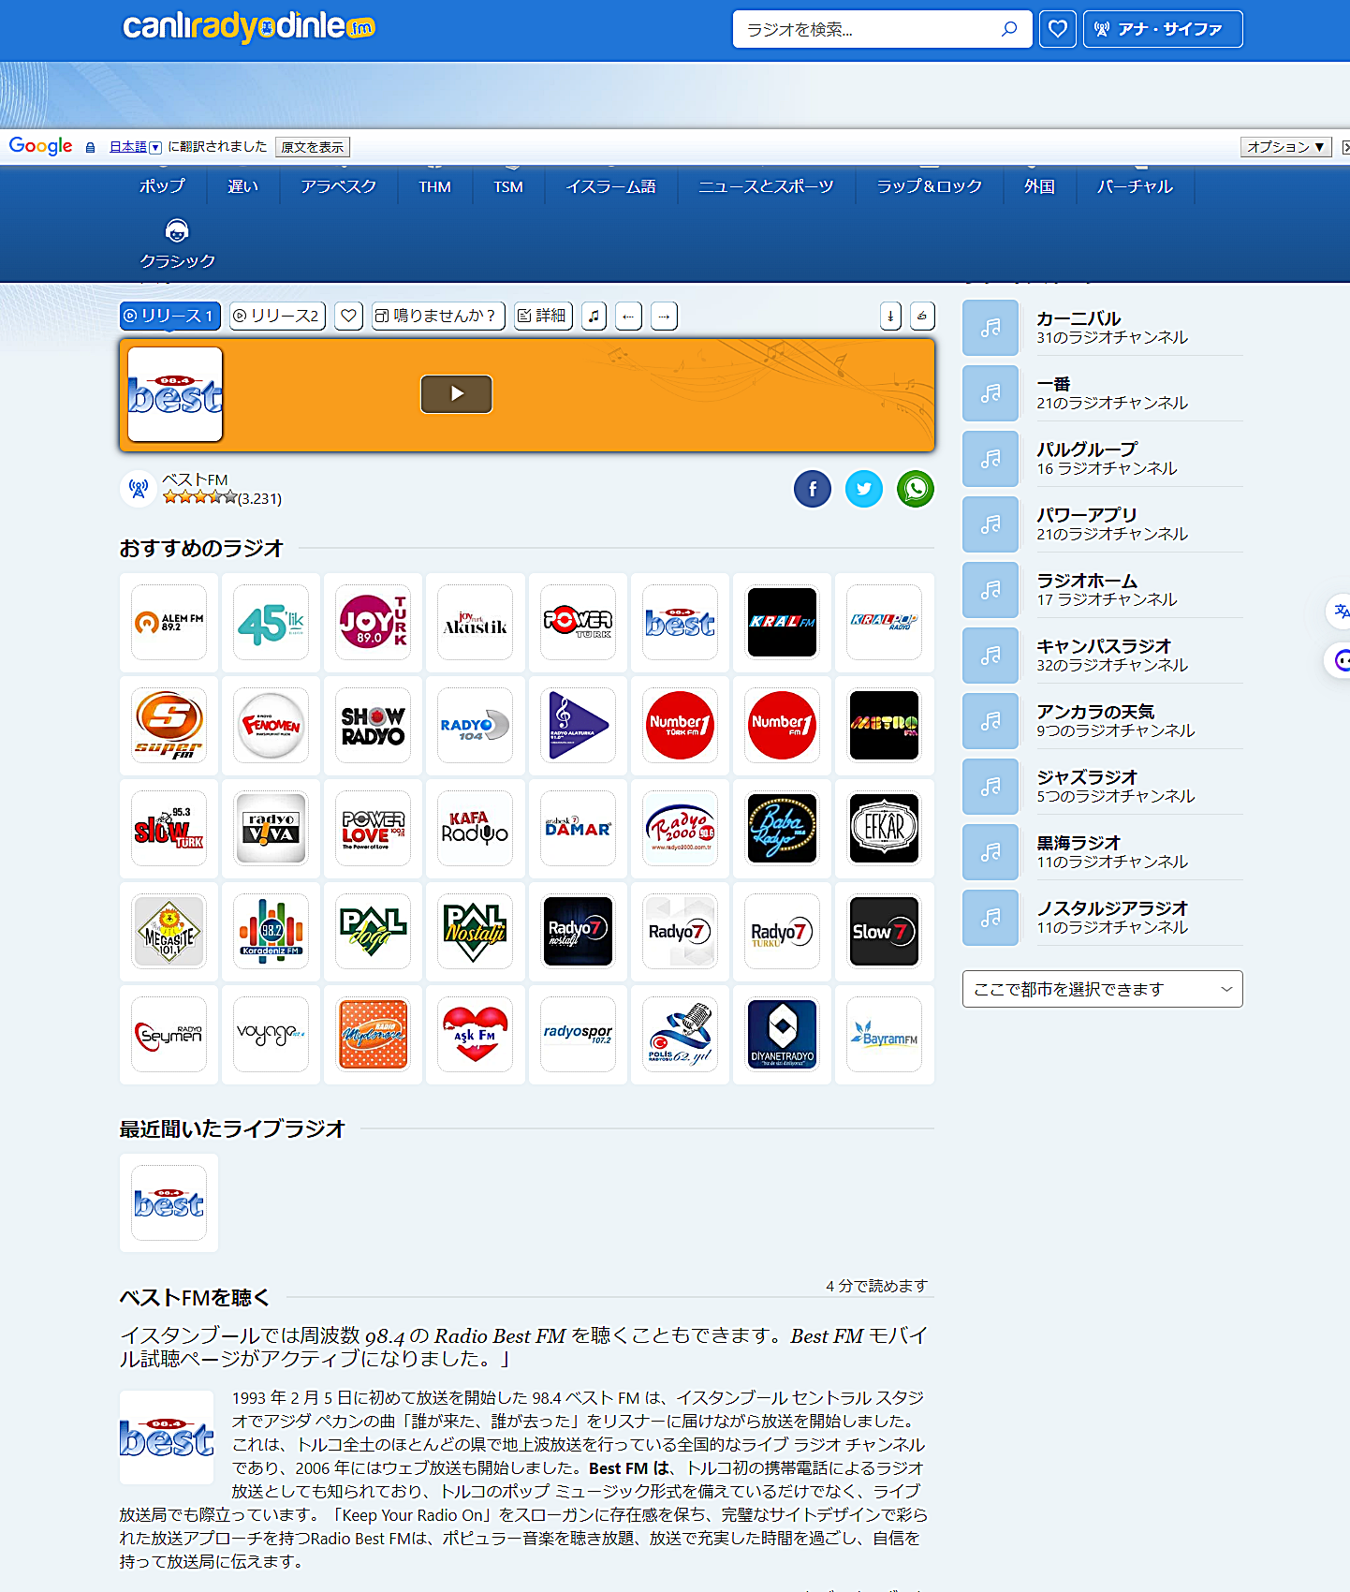
Task: Open Radyospor 107.2 station
Action: (578, 1035)
